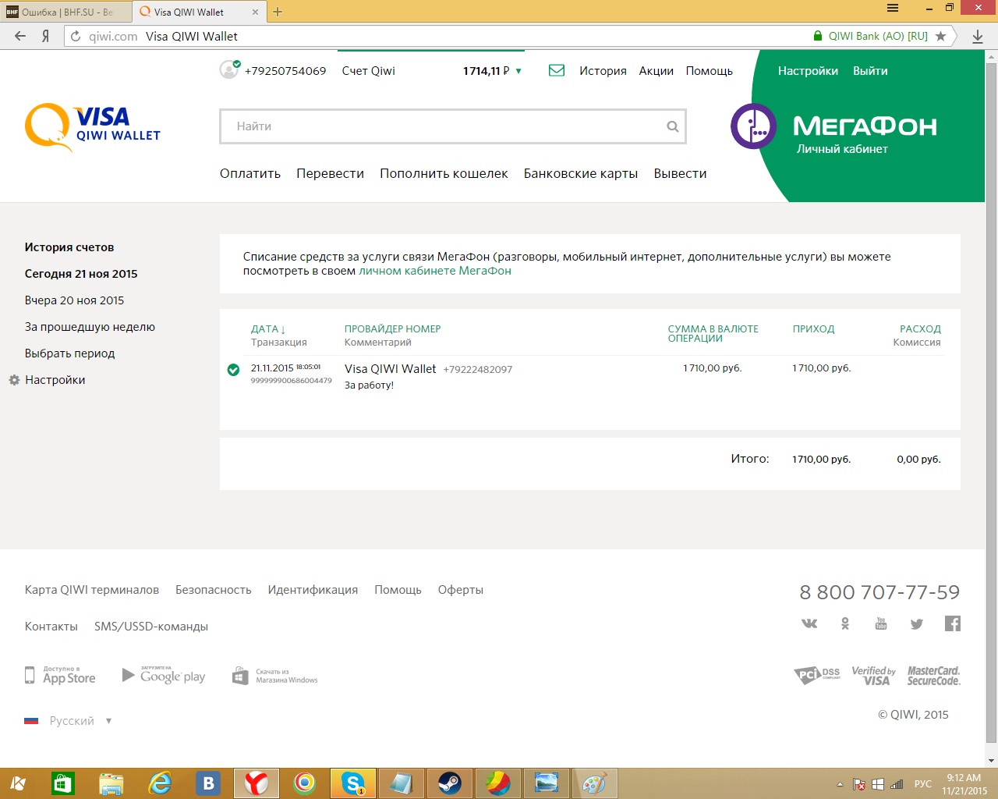
Task: Click the user profile avatar icon
Action: [x=228, y=69]
